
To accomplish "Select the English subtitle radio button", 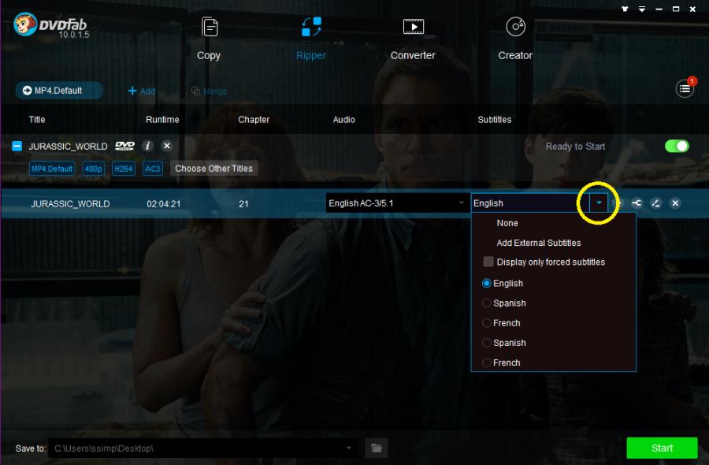I will (487, 283).
